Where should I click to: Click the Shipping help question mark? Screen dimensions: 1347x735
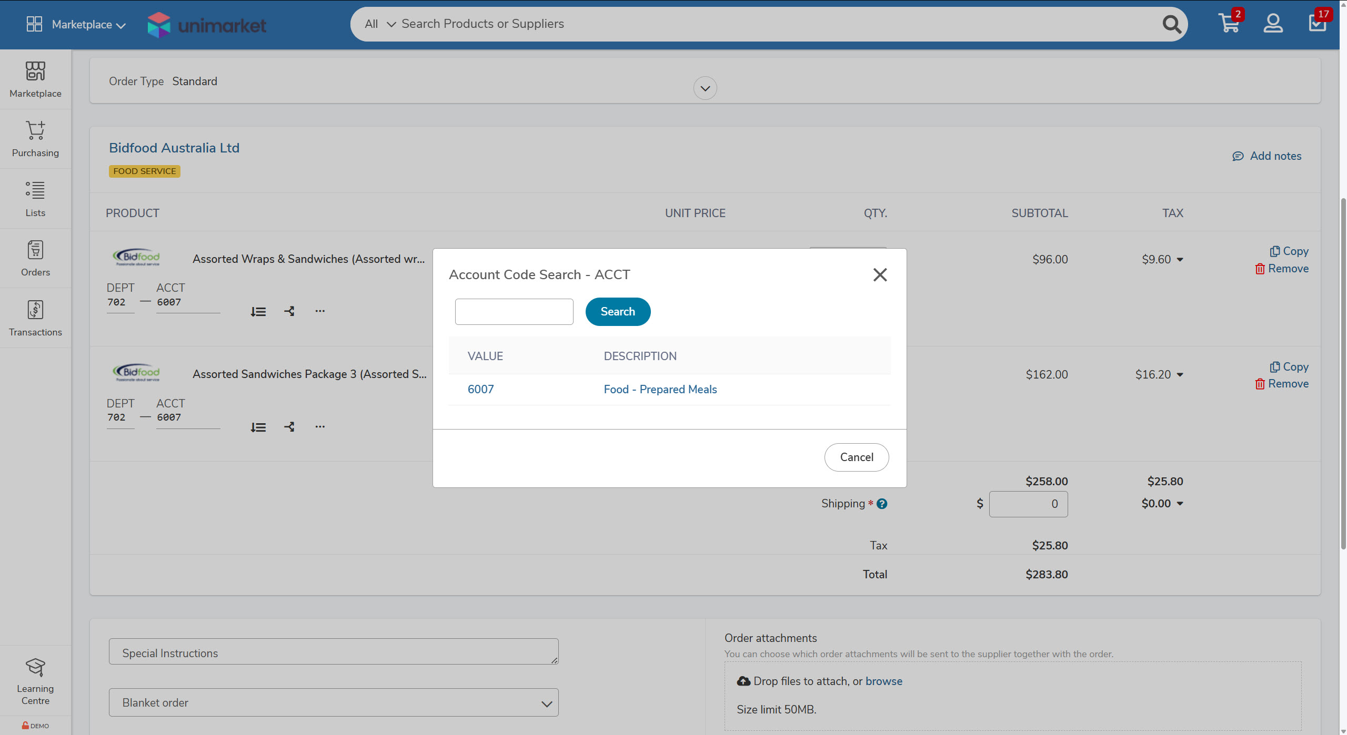click(882, 504)
